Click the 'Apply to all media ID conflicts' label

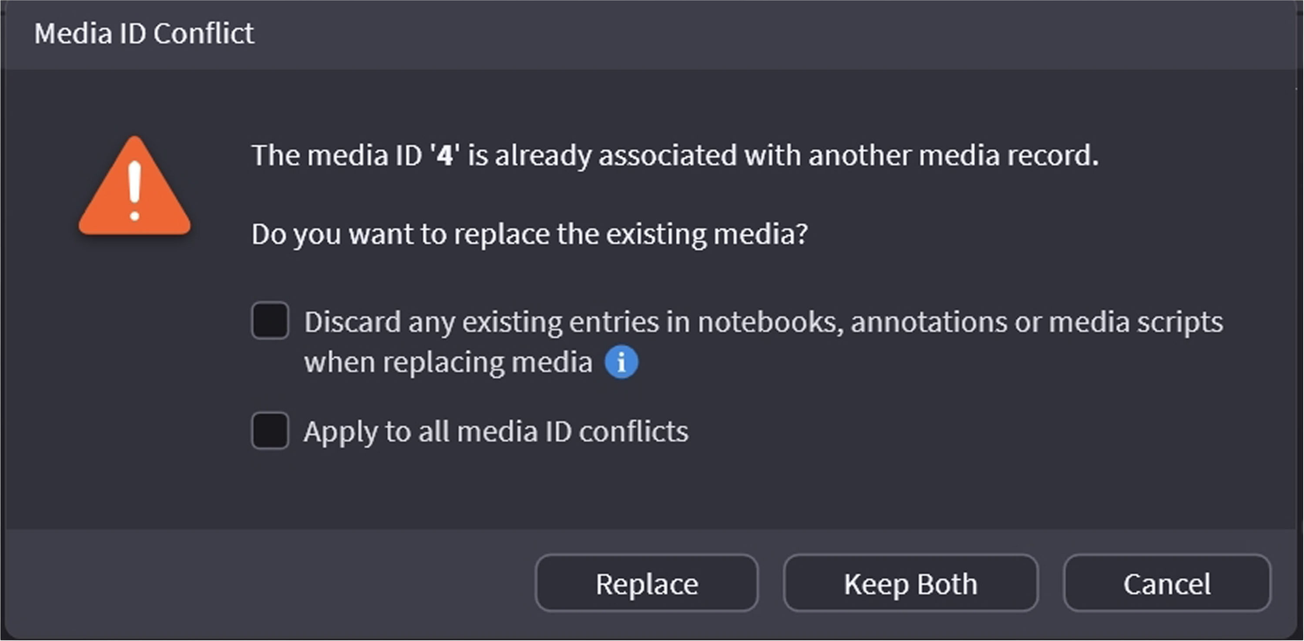[x=496, y=432]
